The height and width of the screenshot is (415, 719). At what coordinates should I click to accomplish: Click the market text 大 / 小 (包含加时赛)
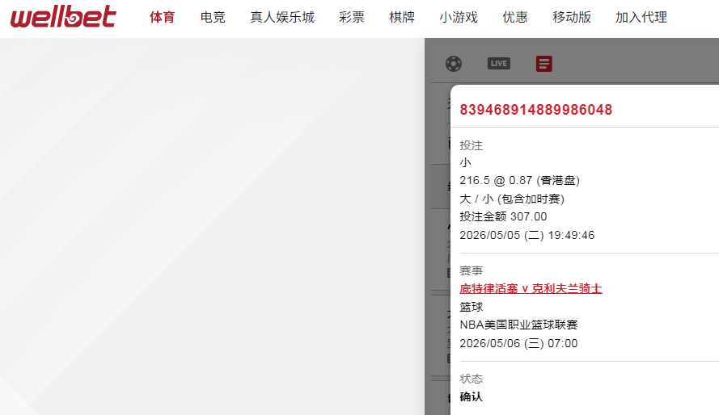[512, 199]
